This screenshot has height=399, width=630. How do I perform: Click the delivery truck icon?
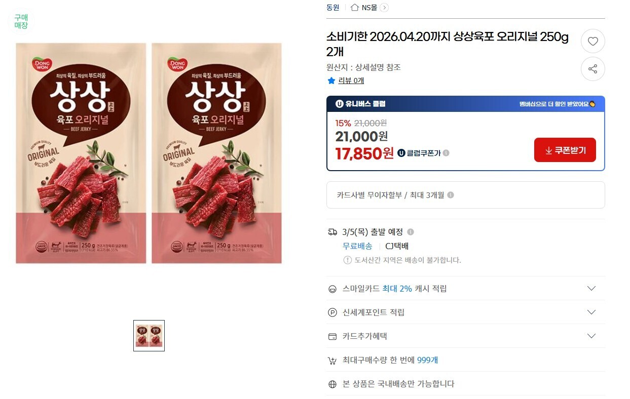click(332, 232)
